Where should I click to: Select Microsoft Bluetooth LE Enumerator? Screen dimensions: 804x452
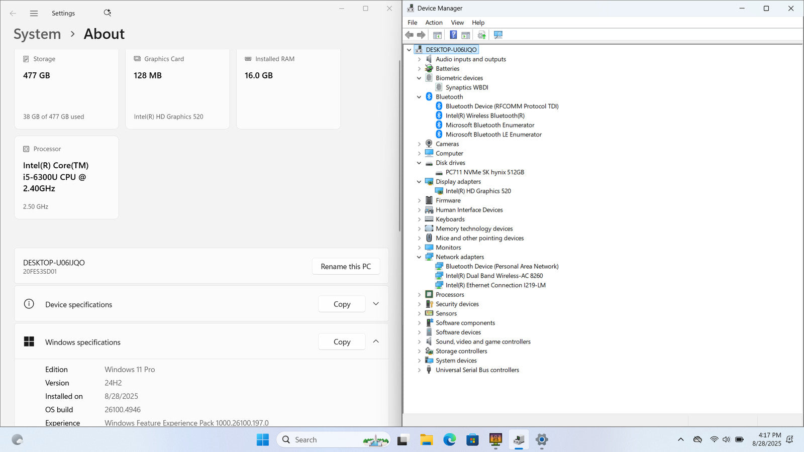(493, 135)
